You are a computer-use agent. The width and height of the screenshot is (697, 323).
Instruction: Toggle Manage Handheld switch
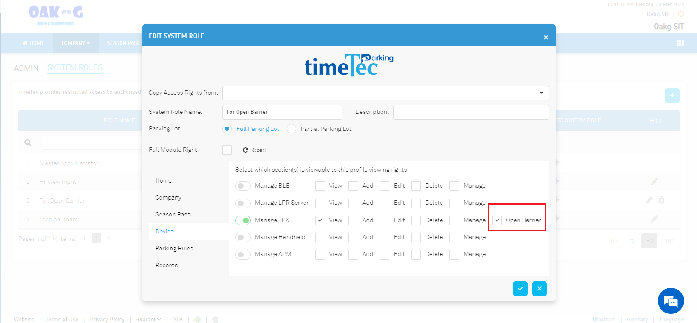[243, 237]
